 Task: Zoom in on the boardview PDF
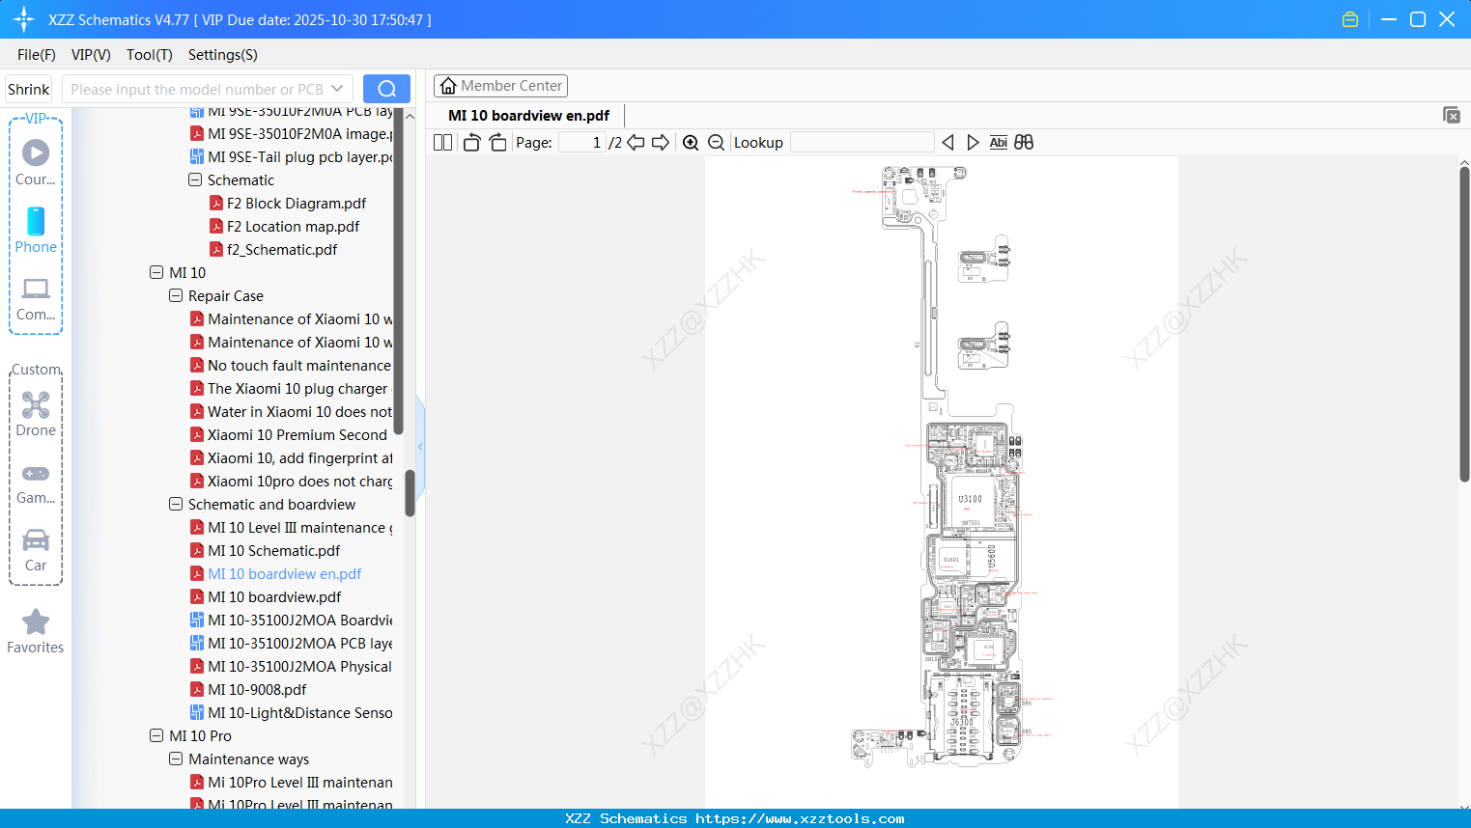coord(691,142)
